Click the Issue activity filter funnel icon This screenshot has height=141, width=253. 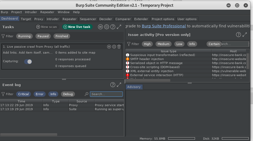(x=129, y=44)
